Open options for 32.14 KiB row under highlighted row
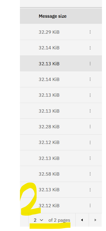 pyautogui.click(x=90, y=79)
